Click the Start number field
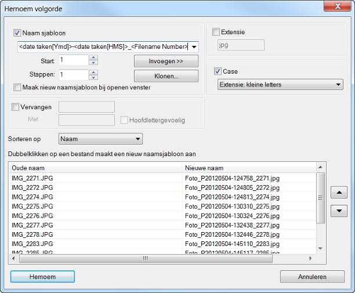The image size is (355, 293). [74, 60]
